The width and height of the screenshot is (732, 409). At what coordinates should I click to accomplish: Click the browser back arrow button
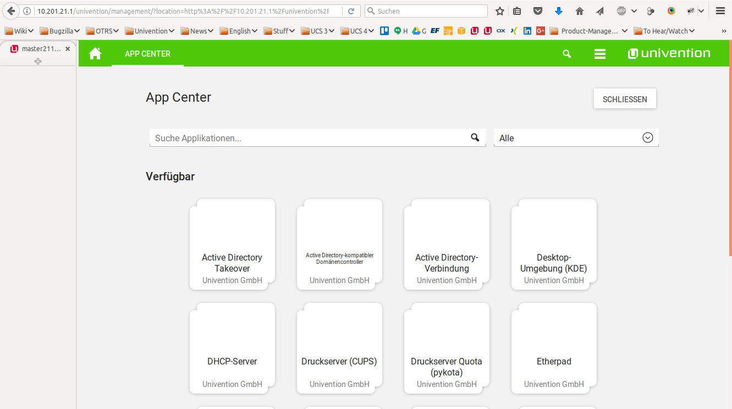[x=12, y=11]
